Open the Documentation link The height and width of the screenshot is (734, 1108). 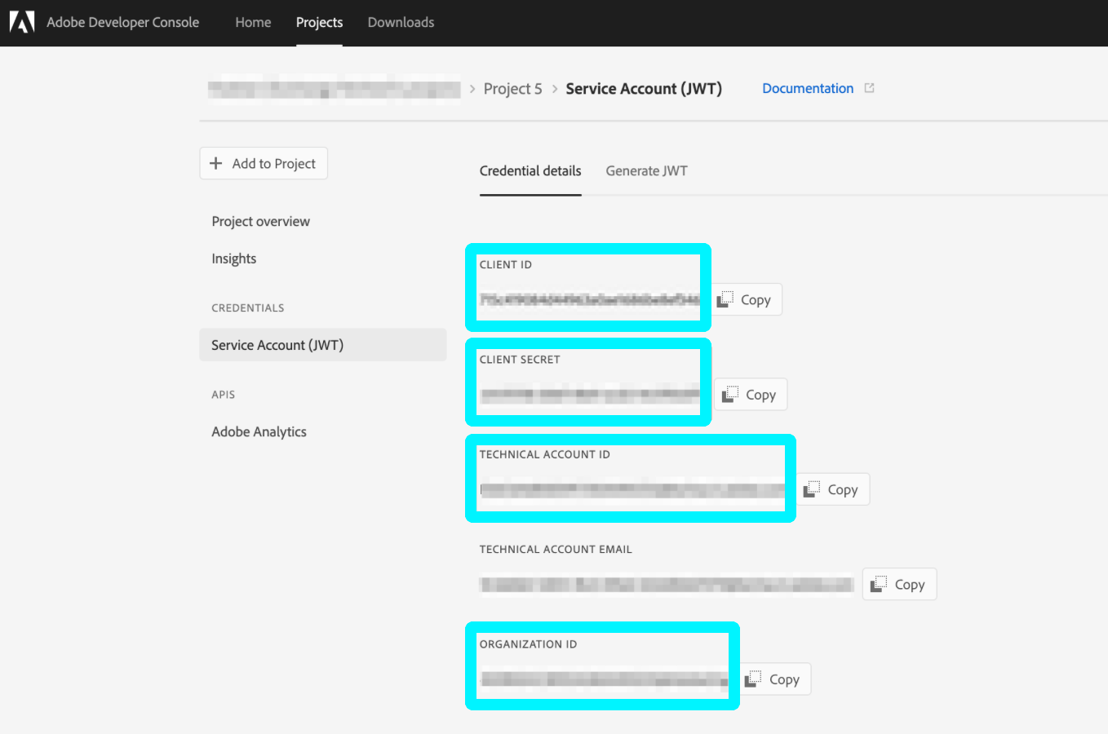(807, 88)
